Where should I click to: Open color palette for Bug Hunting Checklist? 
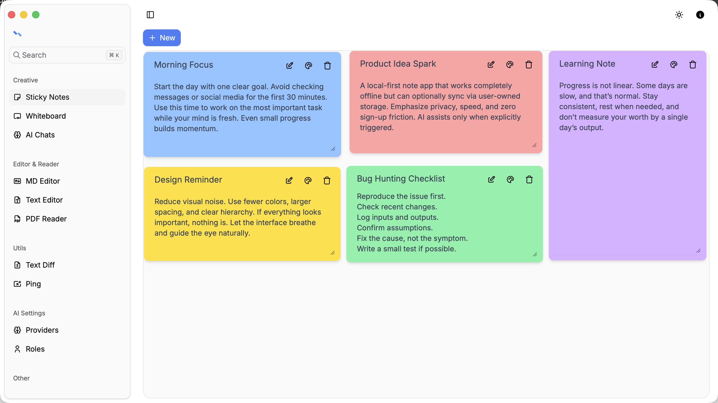510,179
